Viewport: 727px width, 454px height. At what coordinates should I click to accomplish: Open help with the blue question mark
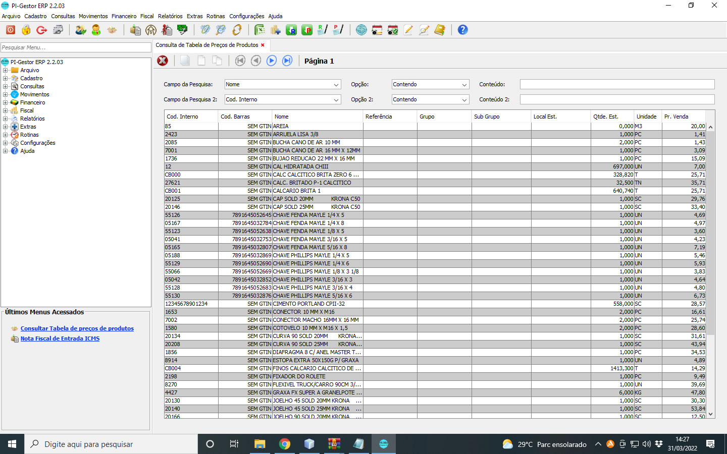coord(462,30)
